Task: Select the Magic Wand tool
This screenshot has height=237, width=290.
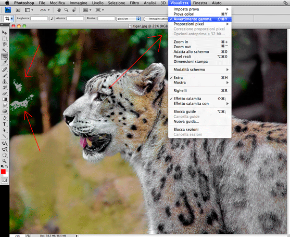Action: click(x=5, y=50)
